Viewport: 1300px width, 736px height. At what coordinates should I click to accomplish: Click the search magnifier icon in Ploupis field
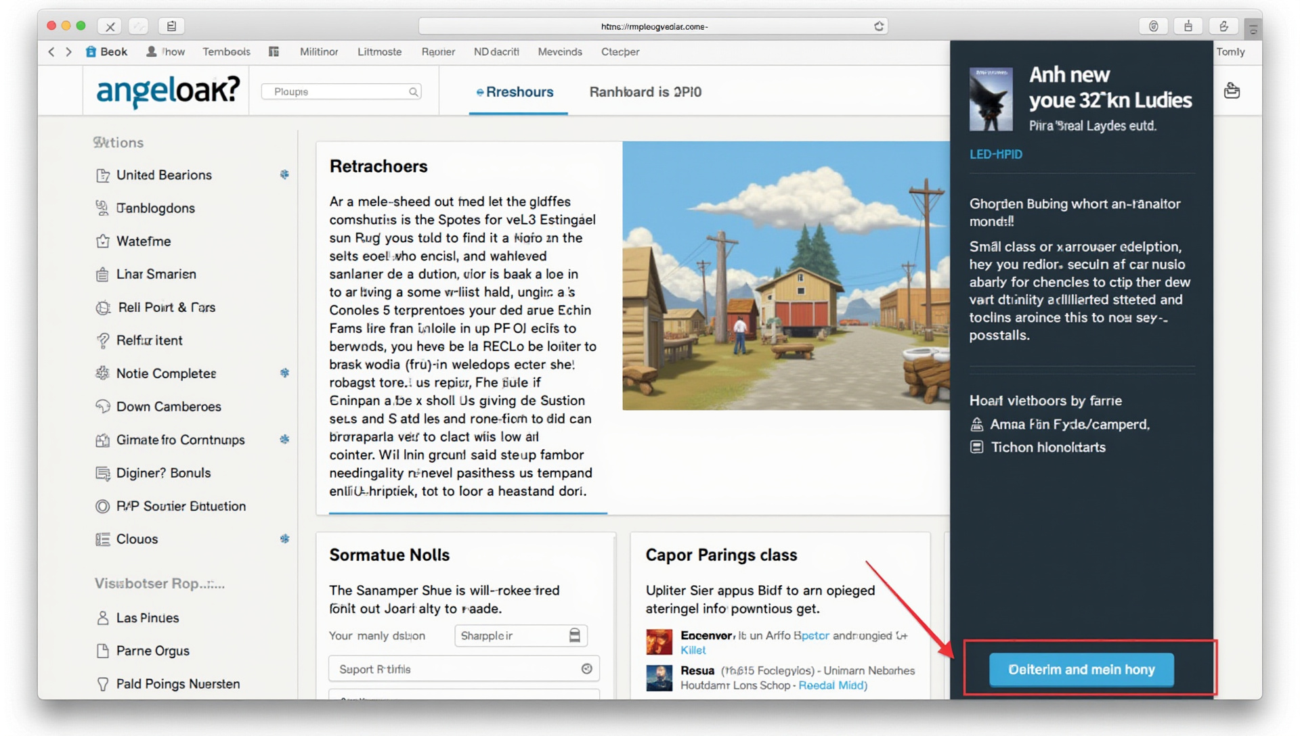point(413,92)
